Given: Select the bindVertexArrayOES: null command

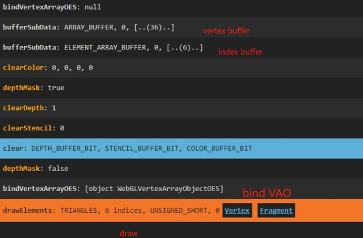Looking at the screenshot, I should pos(52,7).
